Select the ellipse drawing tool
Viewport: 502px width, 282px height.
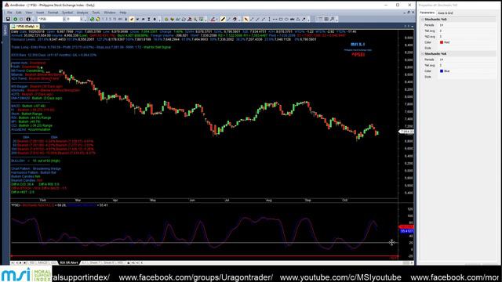click(286, 19)
